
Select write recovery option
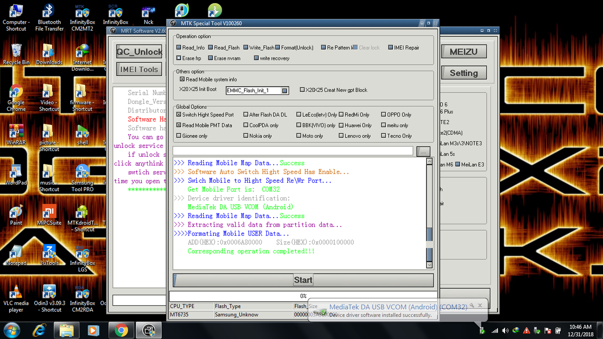point(271,58)
